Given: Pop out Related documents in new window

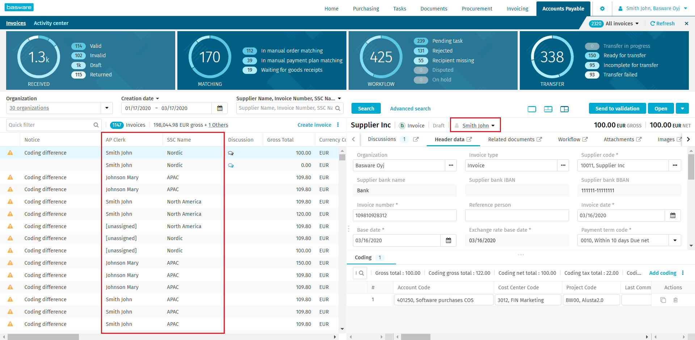Looking at the screenshot, I should [x=539, y=139].
